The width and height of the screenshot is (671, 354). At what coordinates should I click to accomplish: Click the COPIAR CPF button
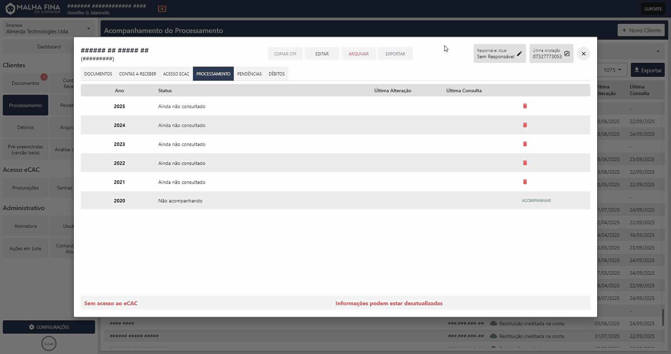coord(285,54)
